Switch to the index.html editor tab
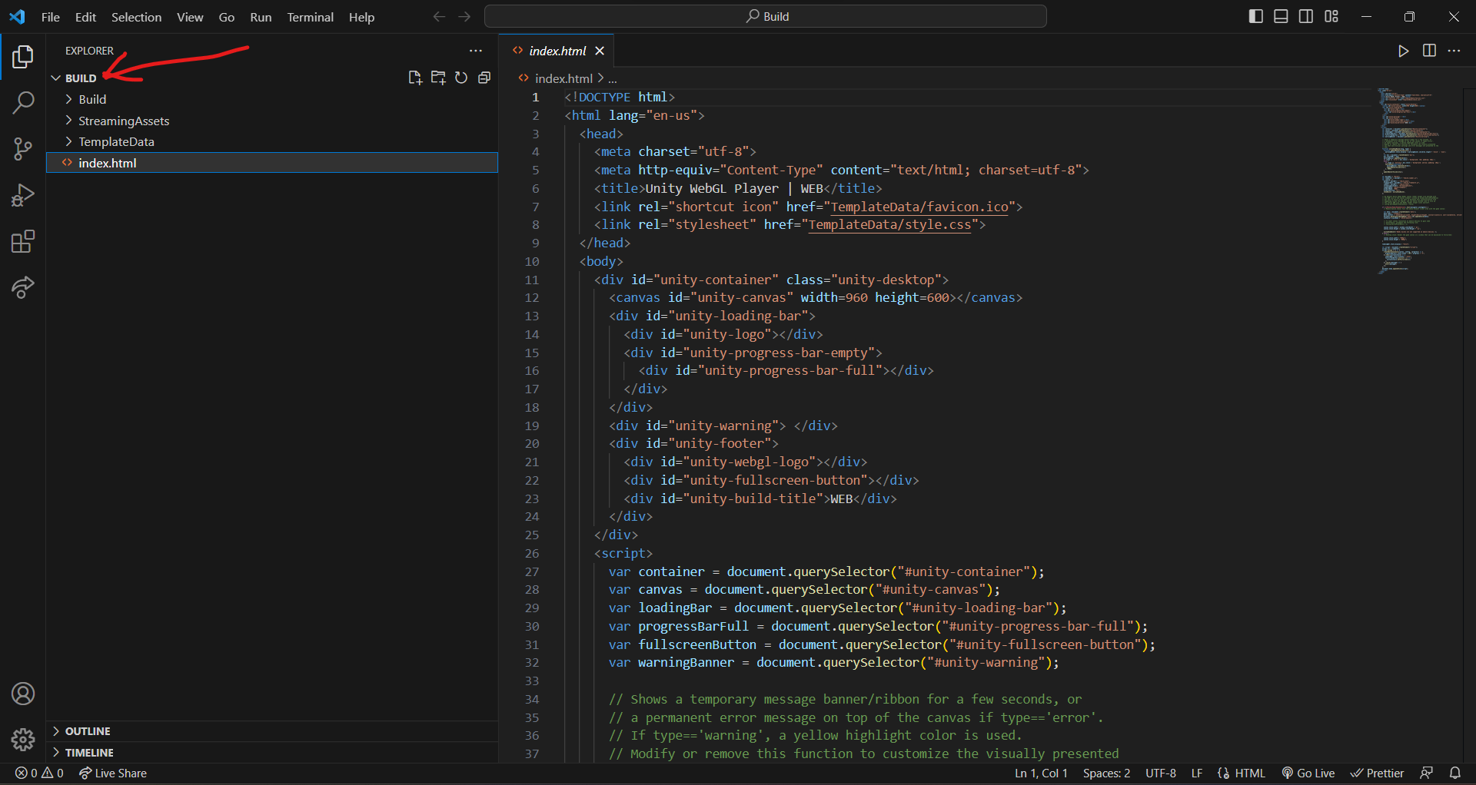The width and height of the screenshot is (1476, 785). [x=559, y=51]
